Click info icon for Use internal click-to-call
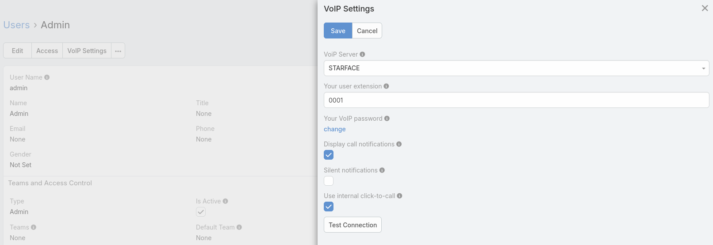This screenshot has width=713, height=245. click(399, 196)
